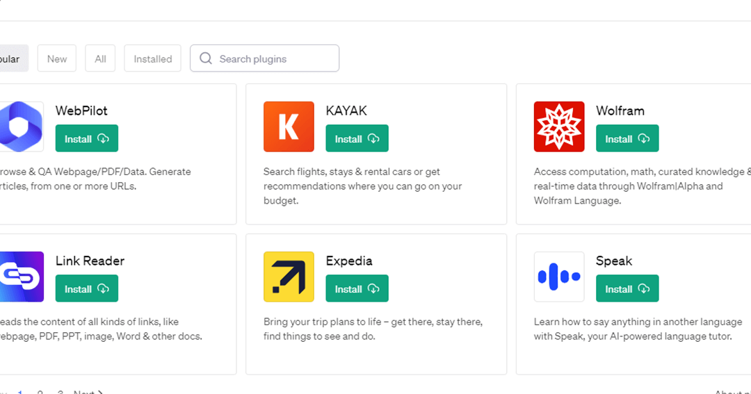Click the Expedia title text
The height and width of the screenshot is (394, 751).
pos(349,261)
